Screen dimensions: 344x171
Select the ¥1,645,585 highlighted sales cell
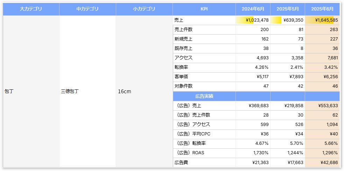[322, 20]
